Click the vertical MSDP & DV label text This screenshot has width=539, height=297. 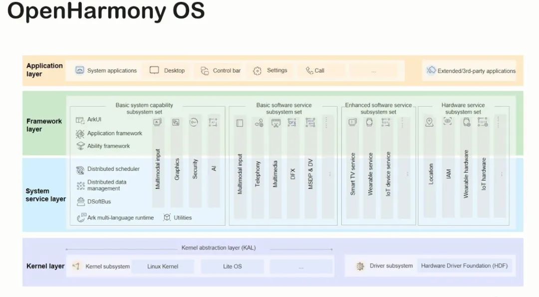(x=310, y=174)
